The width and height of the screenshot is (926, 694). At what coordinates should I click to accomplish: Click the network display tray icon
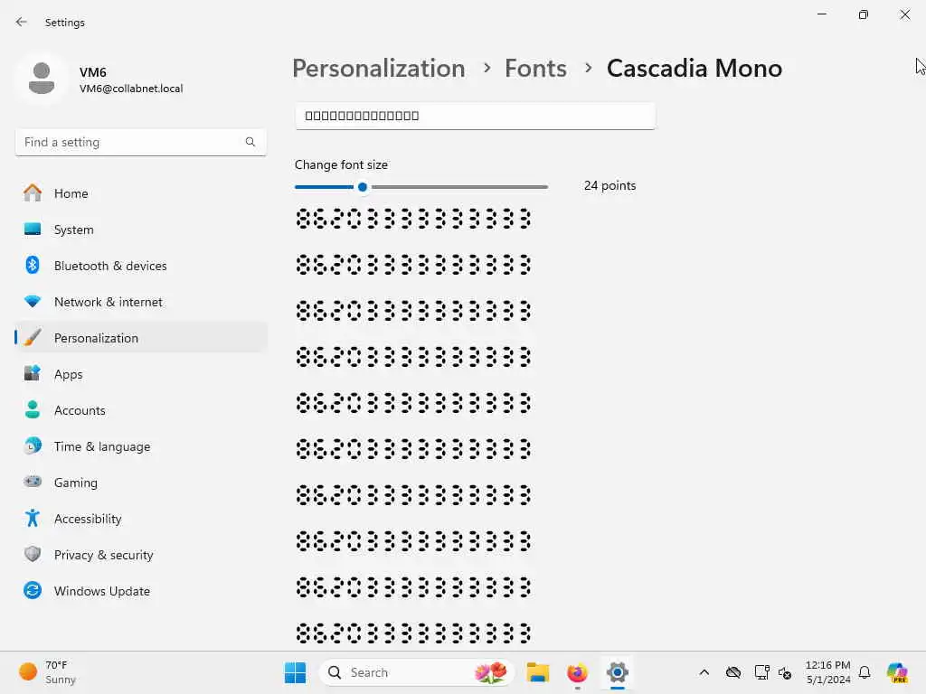click(761, 672)
